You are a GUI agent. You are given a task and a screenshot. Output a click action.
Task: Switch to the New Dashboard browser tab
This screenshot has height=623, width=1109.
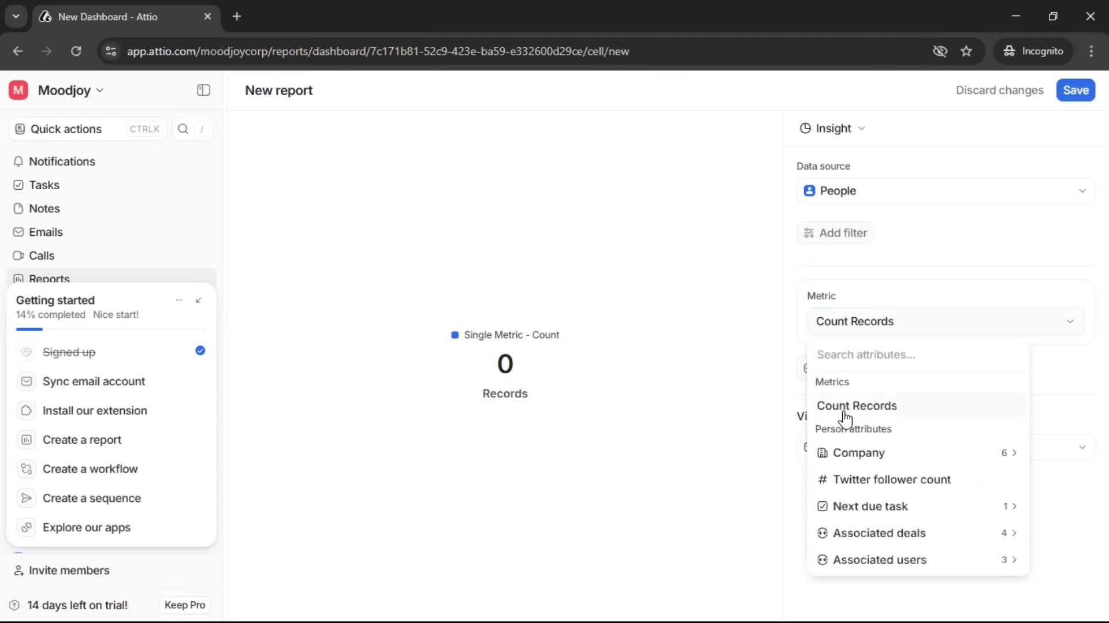pos(110,17)
